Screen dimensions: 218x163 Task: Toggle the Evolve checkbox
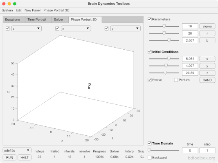(150, 80)
